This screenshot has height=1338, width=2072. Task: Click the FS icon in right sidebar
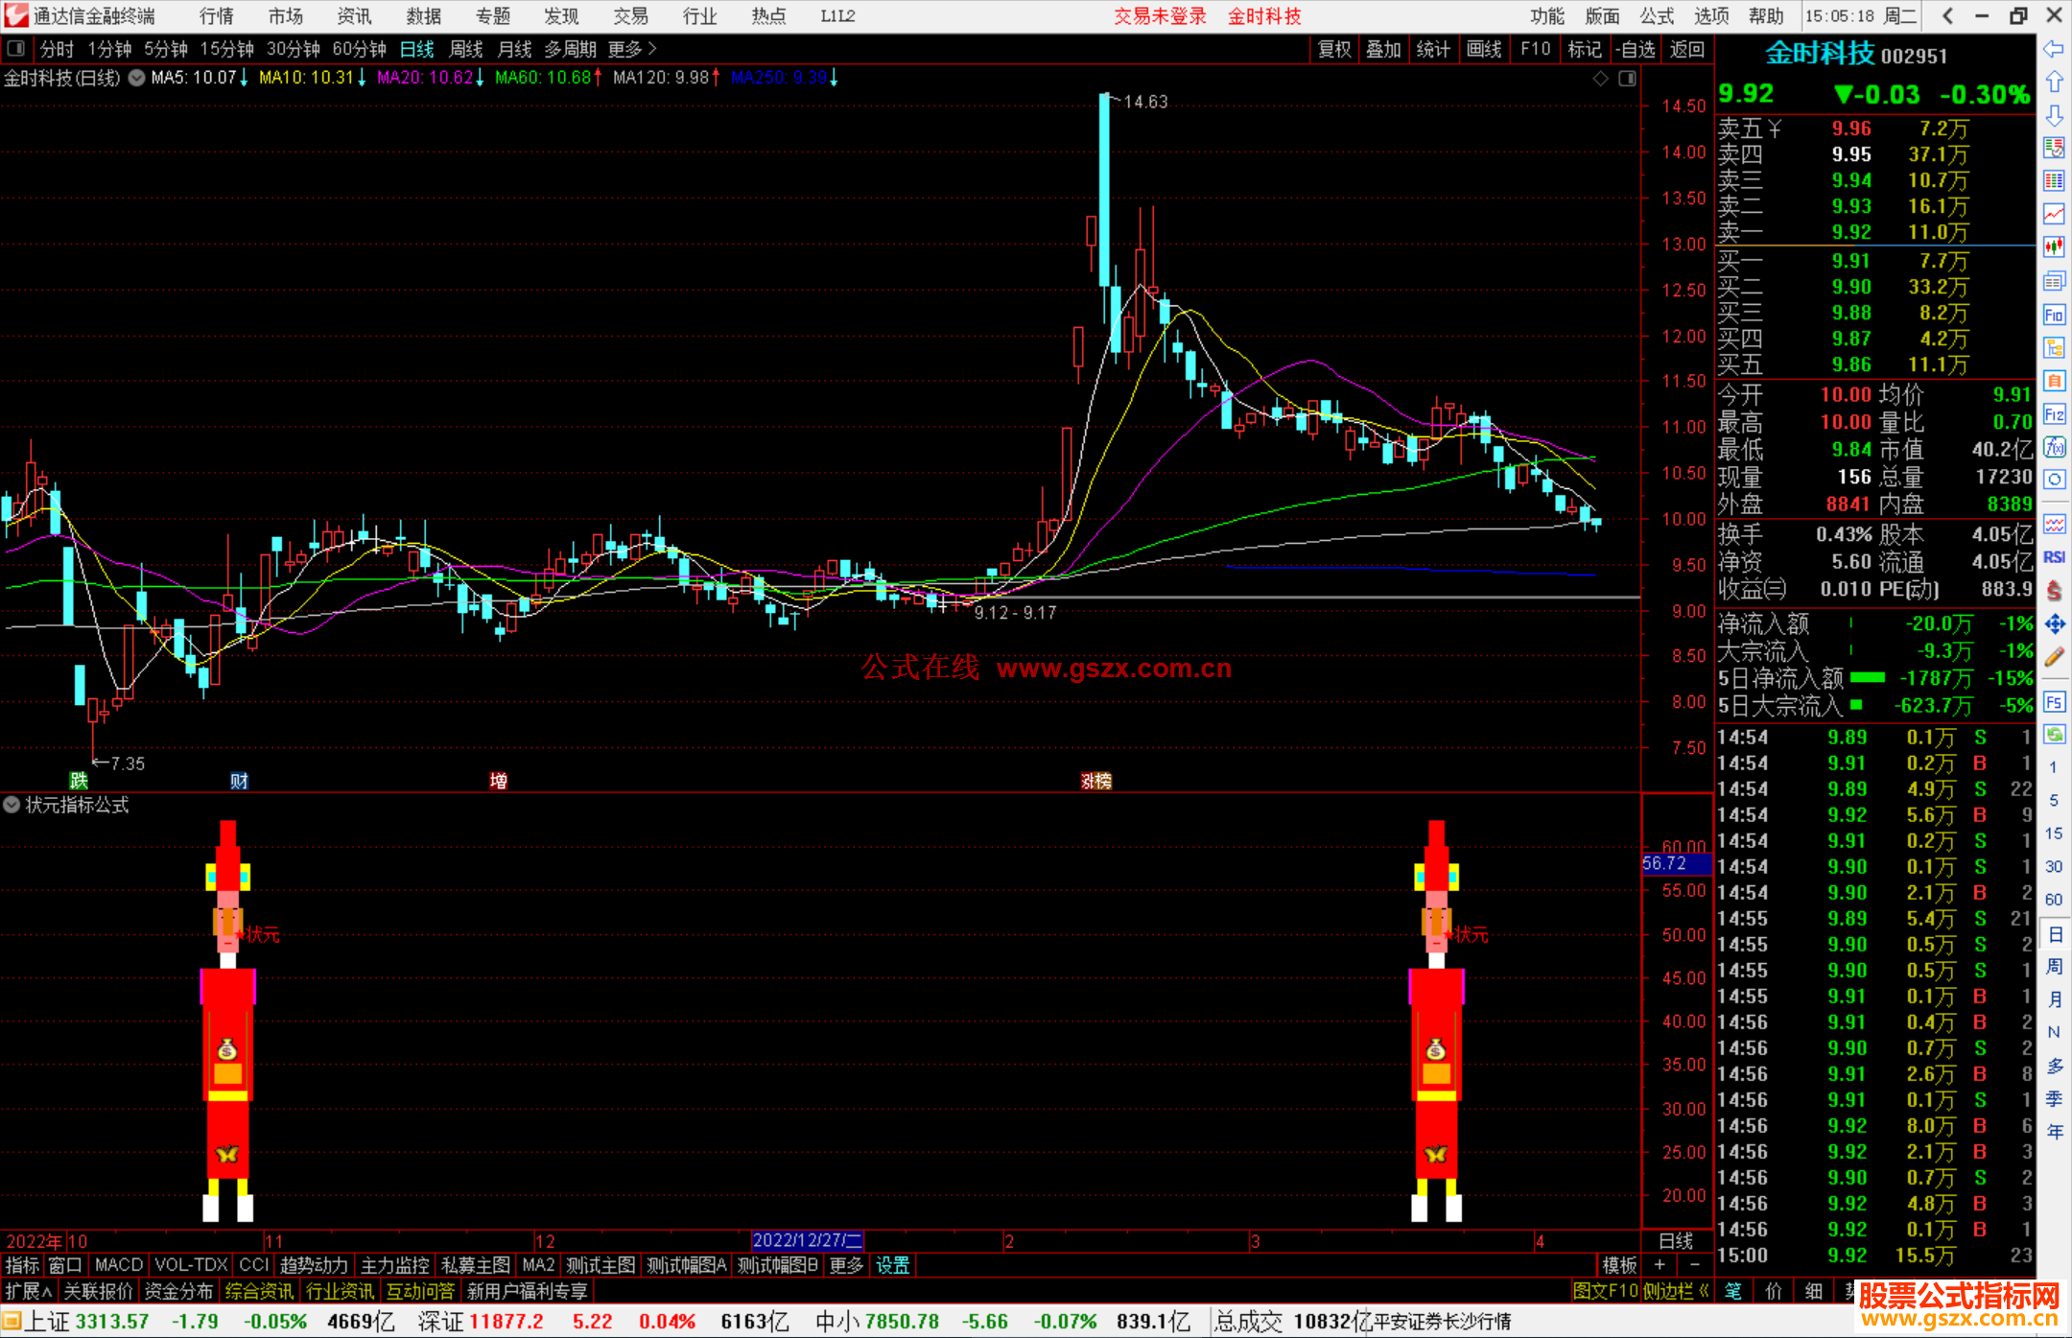point(2054,702)
